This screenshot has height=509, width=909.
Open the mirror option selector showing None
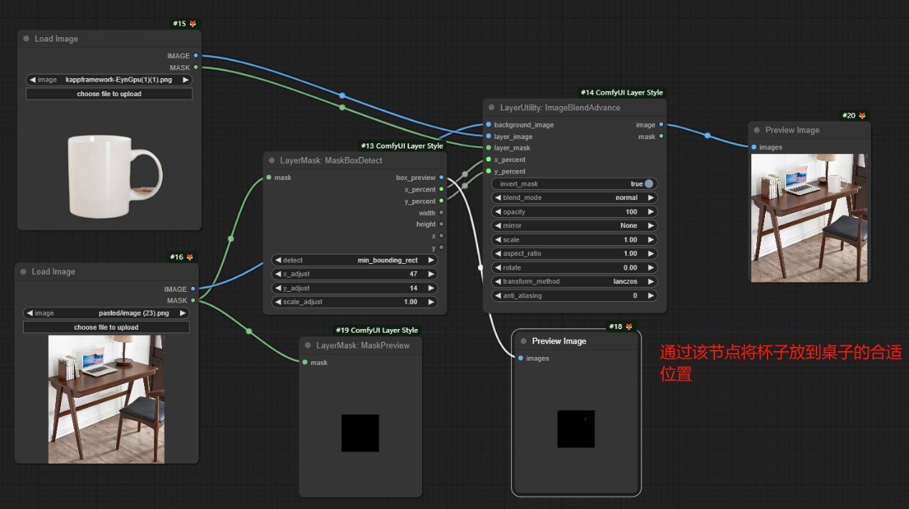[574, 226]
